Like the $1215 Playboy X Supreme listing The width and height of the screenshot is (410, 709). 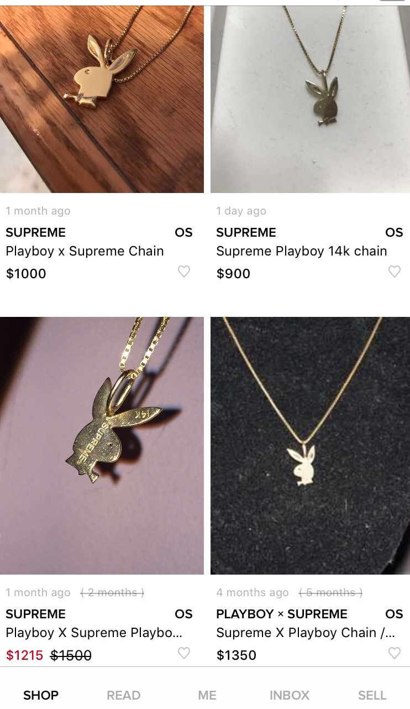pos(184,653)
